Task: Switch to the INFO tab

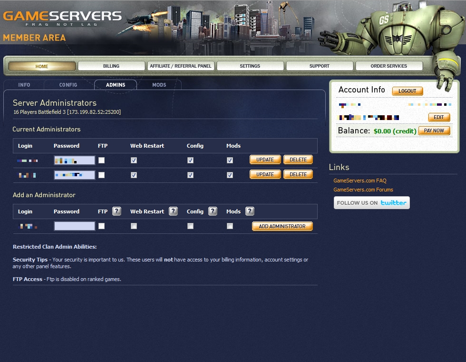Action: pos(24,85)
